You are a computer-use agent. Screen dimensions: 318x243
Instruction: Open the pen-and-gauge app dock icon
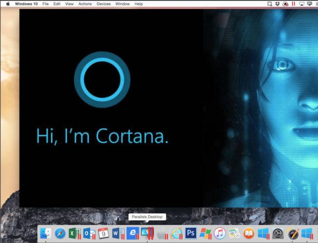[x=293, y=233]
